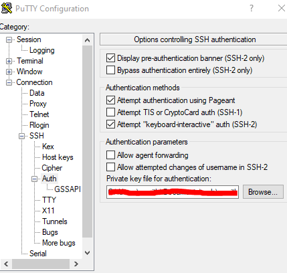Click the horizontal scroll-left arrow
Viewport: 287px width, 273px height.
(x=6, y=264)
